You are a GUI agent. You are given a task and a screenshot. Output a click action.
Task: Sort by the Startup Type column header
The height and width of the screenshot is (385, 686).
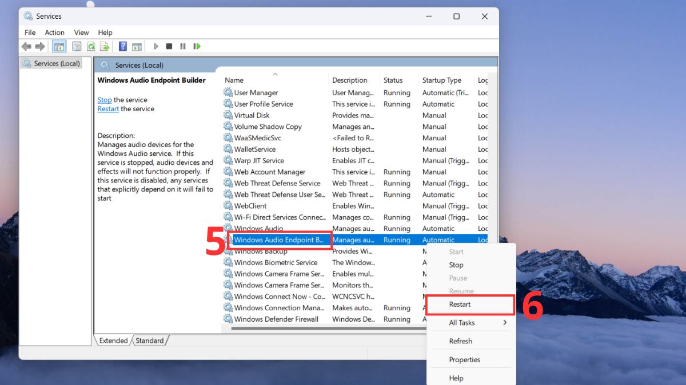pos(441,80)
